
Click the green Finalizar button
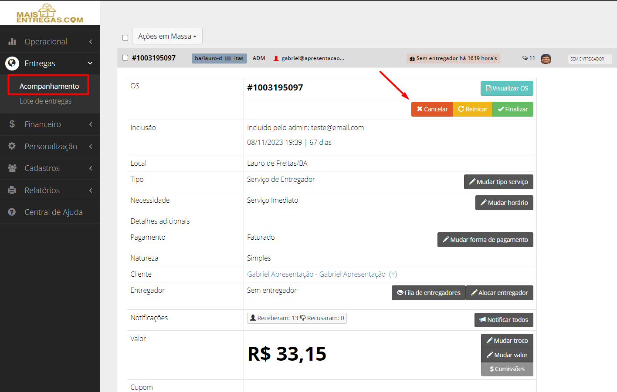512,109
